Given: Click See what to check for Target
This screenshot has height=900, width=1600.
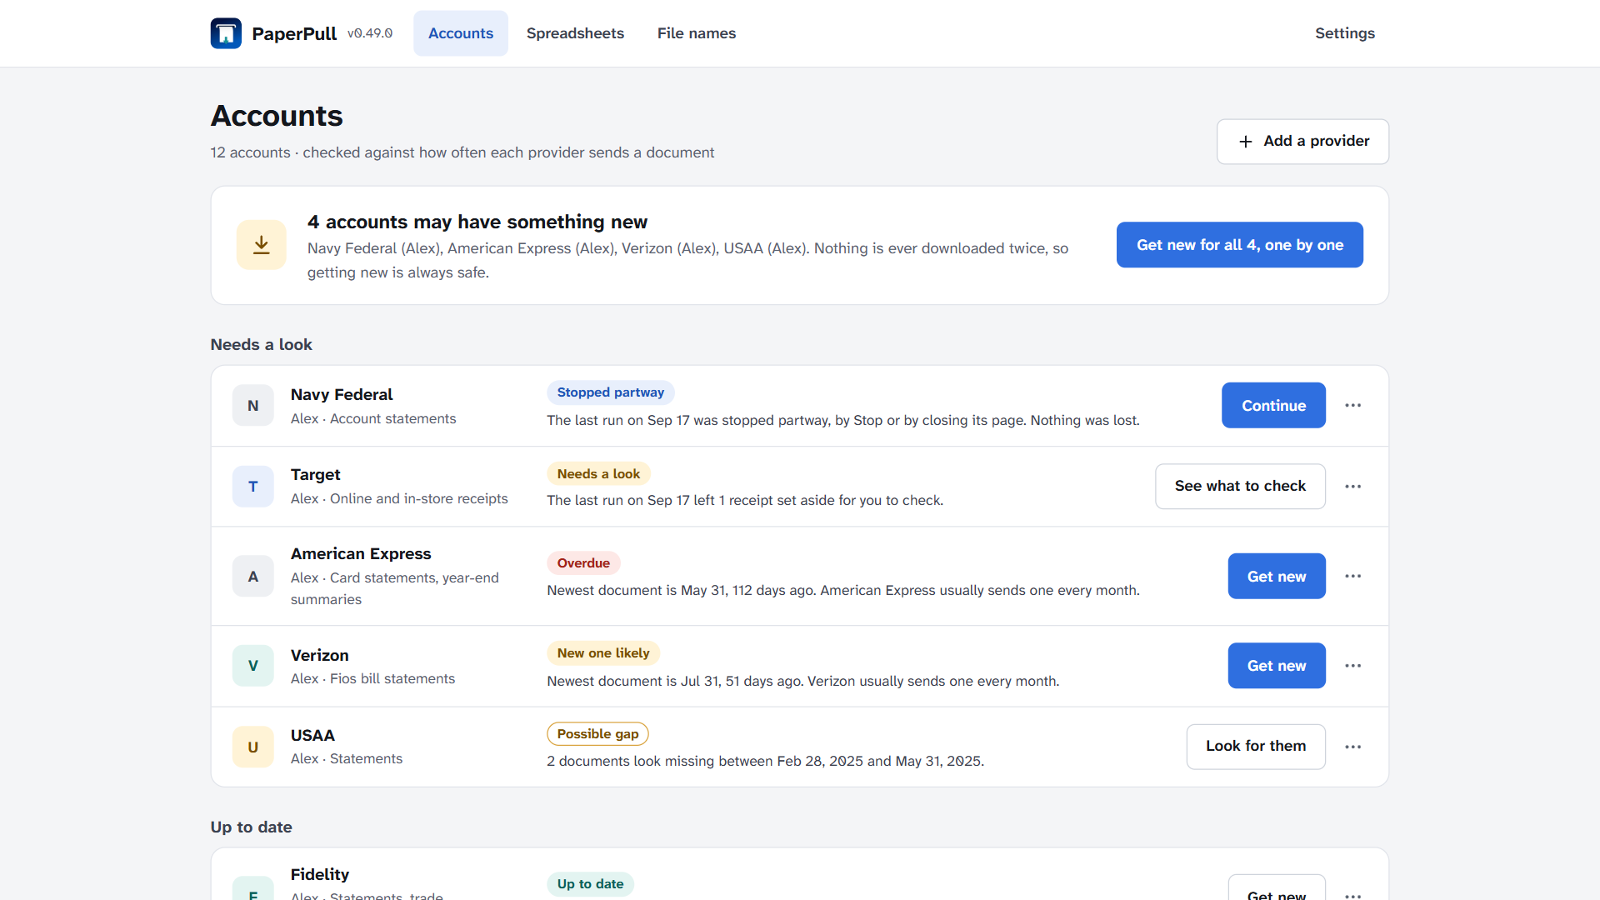Looking at the screenshot, I should (x=1240, y=487).
